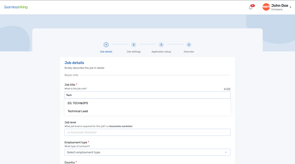Click the red notification count badge
This screenshot has height=164, width=295.
pyautogui.click(x=253, y=6)
